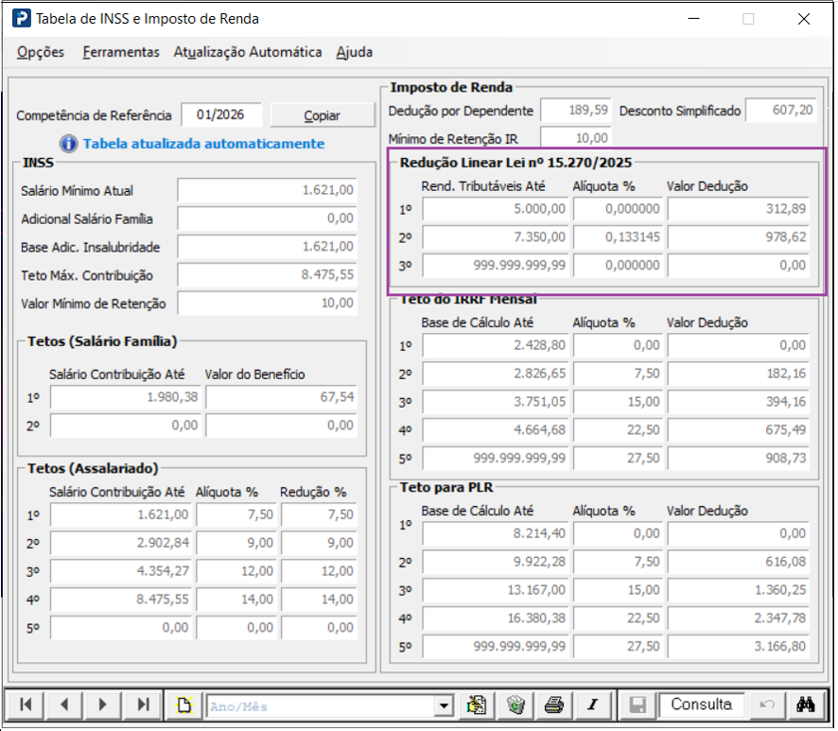
Task: Click the app logo in the title bar
Action: pyautogui.click(x=22, y=19)
